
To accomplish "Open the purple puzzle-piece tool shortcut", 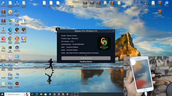I will coord(17,49).
